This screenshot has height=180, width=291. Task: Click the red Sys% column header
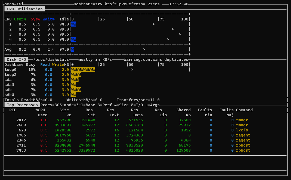[35, 19]
